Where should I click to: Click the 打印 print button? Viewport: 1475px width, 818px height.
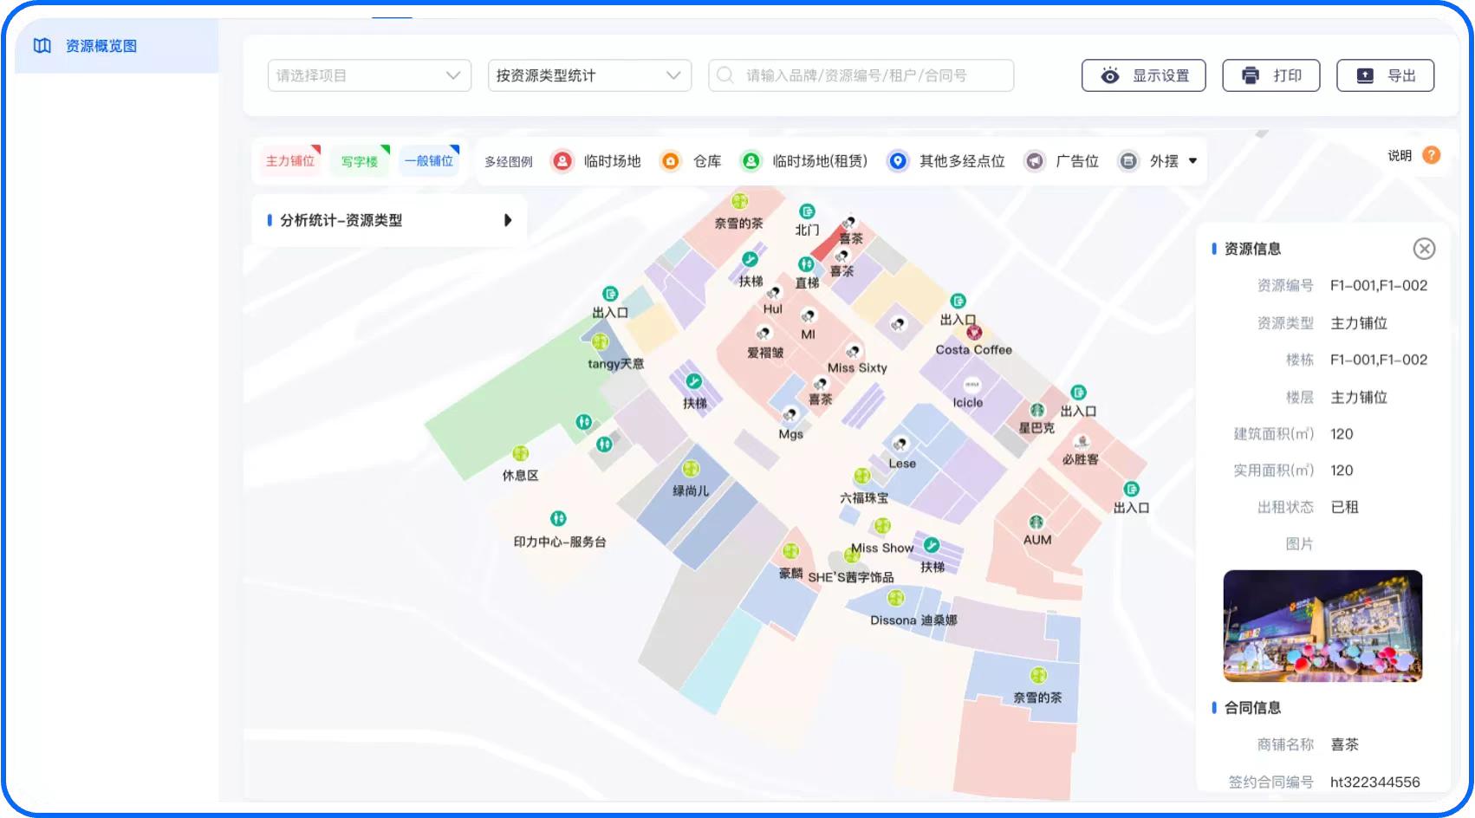click(x=1271, y=75)
